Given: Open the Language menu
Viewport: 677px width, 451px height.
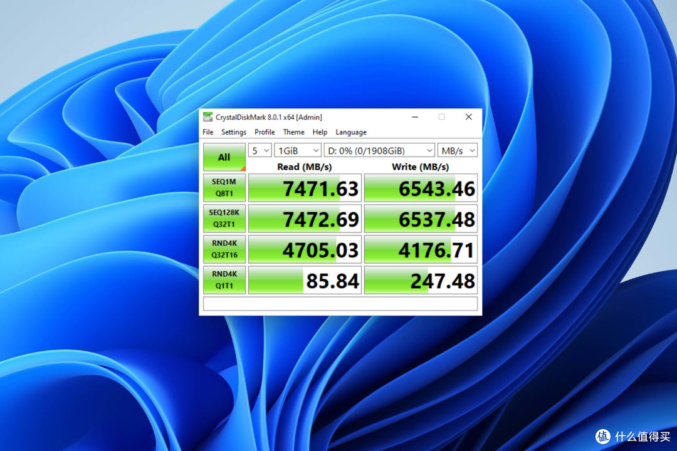Looking at the screenshot, I should click(351, 132).
